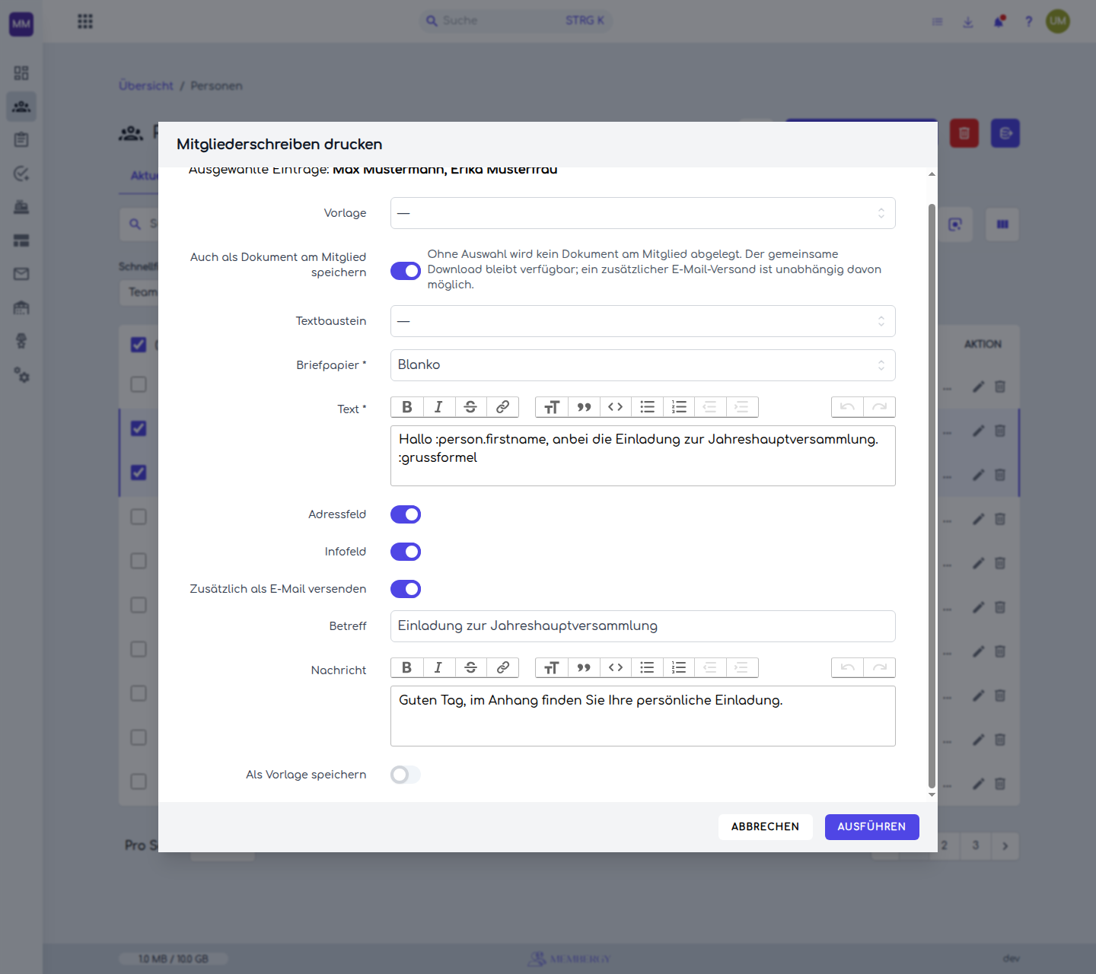The image size is (1096, 974).
Task: Open the mail envelope icon in sidebar
Action: (x=21, y=274)
